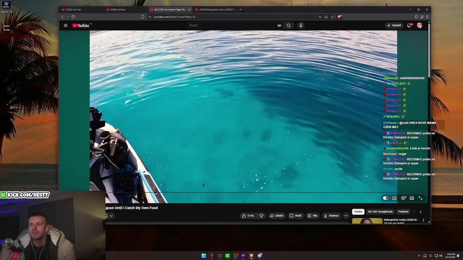Select the Všetko filter chip

[x=358, y=212]
